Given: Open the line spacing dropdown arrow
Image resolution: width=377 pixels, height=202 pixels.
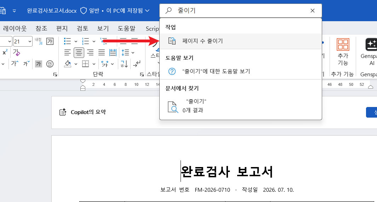Looking at the screenshot, I should pos(133,53).
